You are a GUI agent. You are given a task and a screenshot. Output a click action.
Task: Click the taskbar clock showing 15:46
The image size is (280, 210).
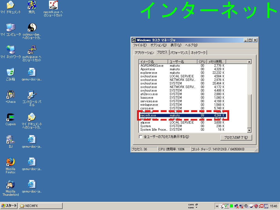[273, 206]
